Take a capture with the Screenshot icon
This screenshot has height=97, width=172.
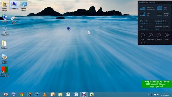coord(159,35)
